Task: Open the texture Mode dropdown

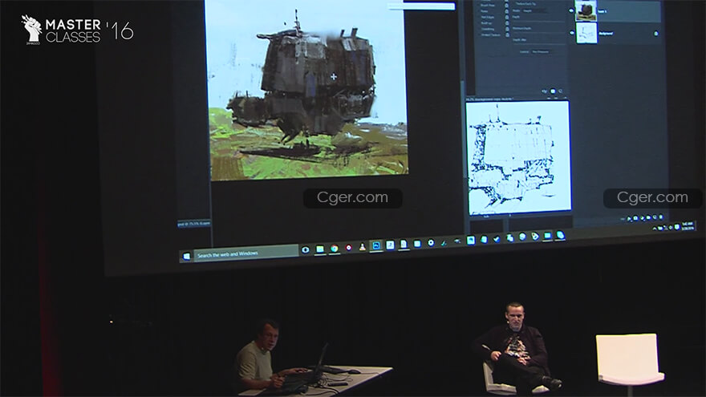Action: (535, 10)
